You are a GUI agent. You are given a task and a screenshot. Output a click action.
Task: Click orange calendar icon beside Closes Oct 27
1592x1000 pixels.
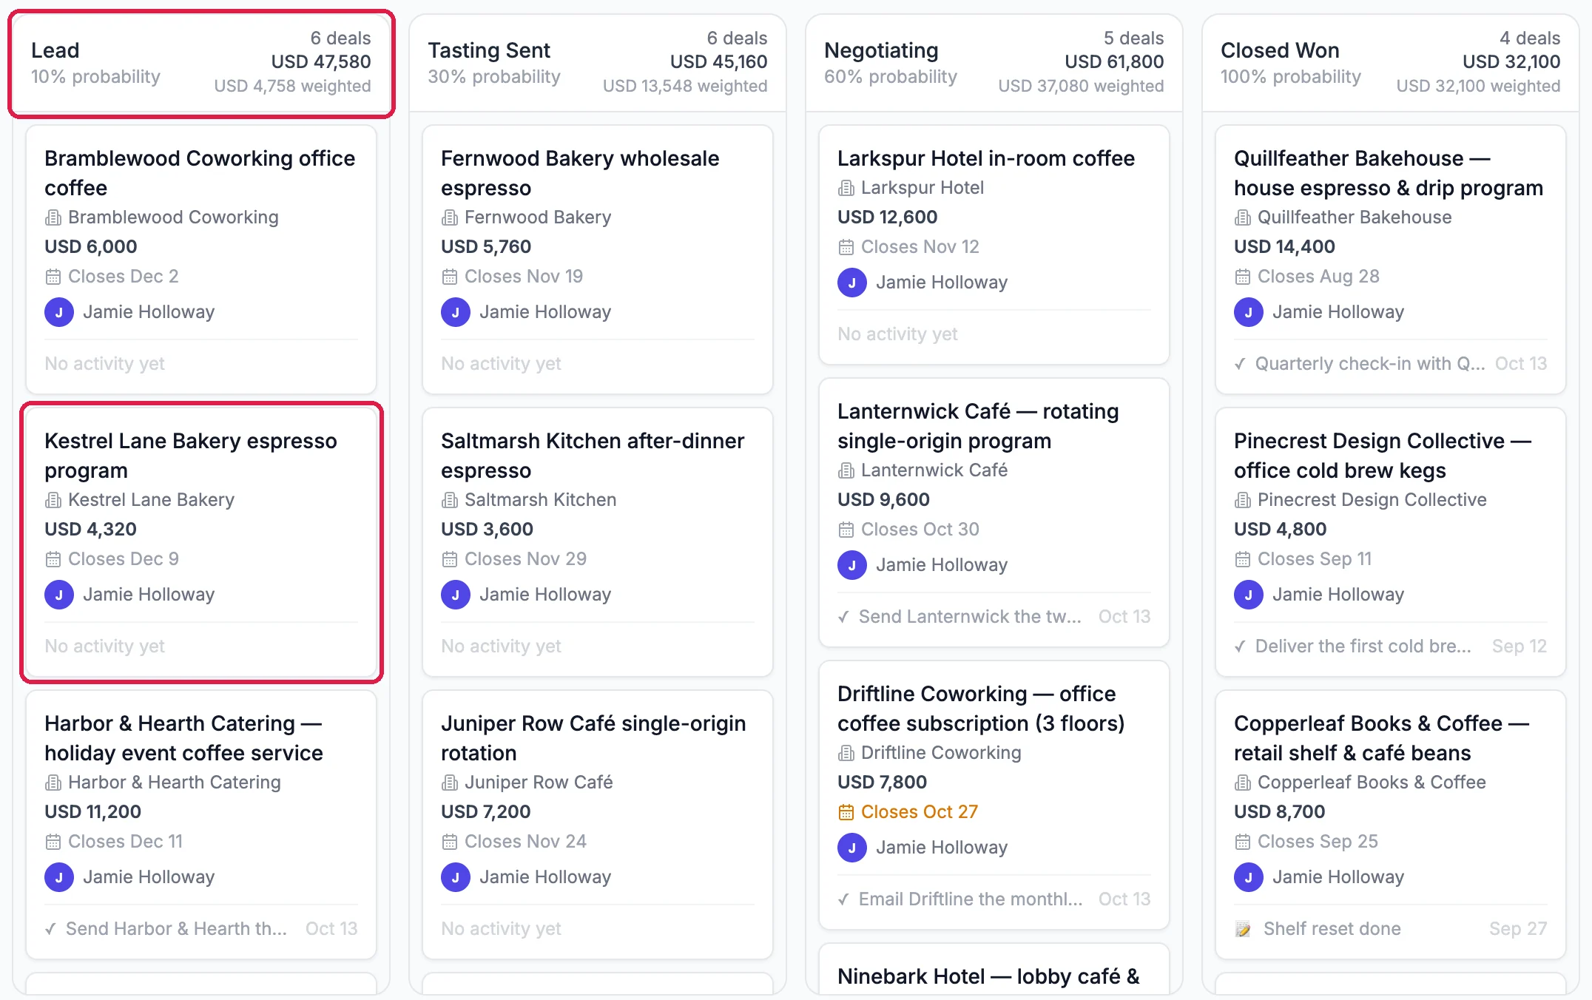click(846, 812)
